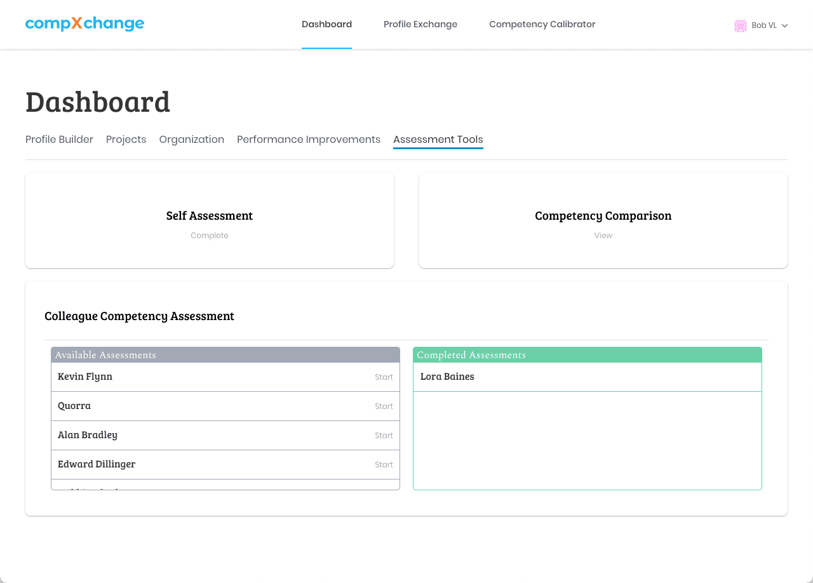Switch to the Performance Improvements tab
The image size is (813, 583).
point(309,139)
